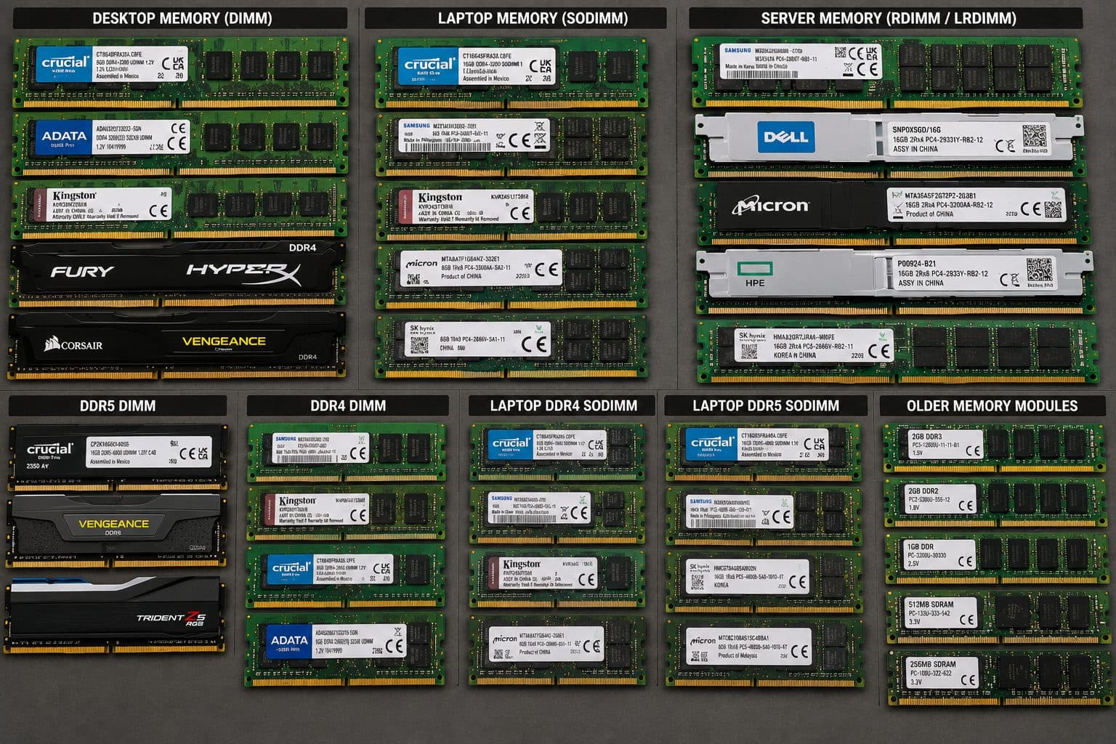The height and width of the screenshot is (744, 1116).
Task: Click the Crucial logo in DDR4 DIMM section
Action: point(290,568)
